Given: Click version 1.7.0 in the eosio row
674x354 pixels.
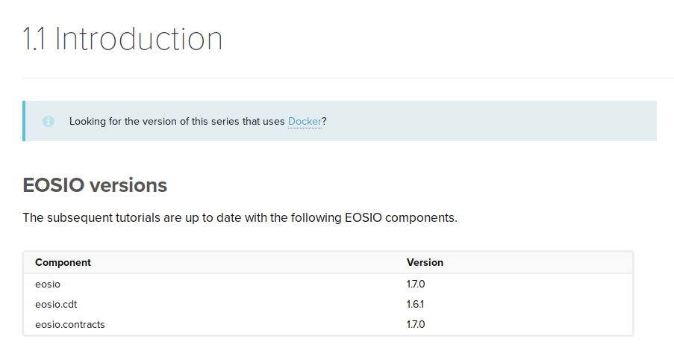Looking at the screenshot, I should coord(416,284).
